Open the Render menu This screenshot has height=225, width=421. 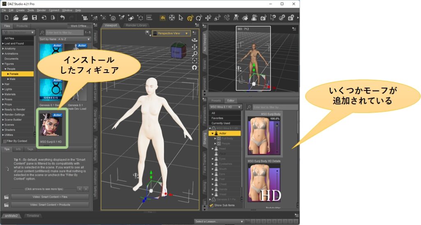pyautogui.click(x=41, y=10)
